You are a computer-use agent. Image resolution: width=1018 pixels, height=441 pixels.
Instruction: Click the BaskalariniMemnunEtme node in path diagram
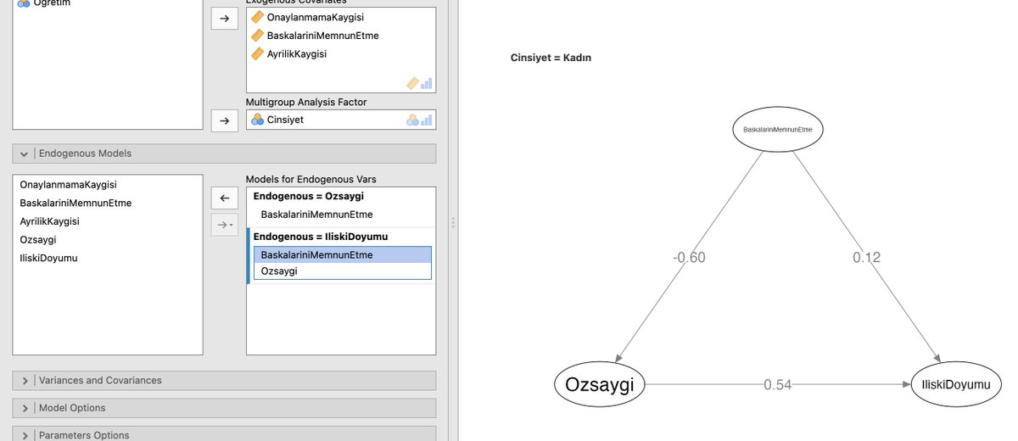pos(778,130)
